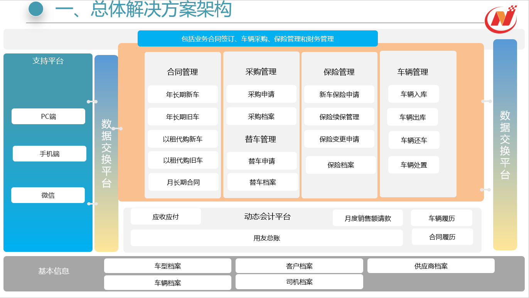Click the 司机档案 box

click(299, 282)
